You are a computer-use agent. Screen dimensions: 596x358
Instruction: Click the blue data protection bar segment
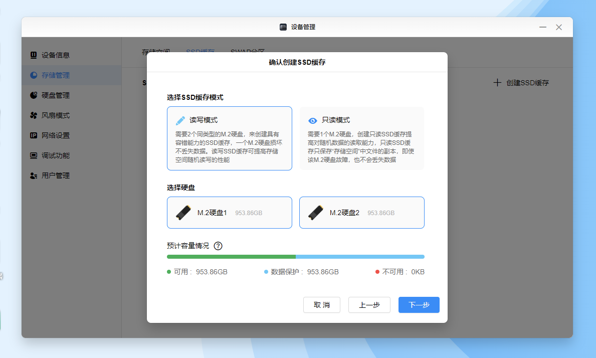point(360,257)
